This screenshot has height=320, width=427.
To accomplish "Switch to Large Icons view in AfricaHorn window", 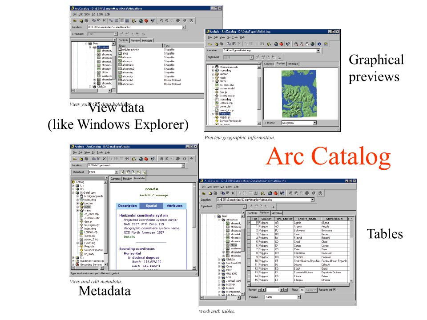I will pos(111,20).
